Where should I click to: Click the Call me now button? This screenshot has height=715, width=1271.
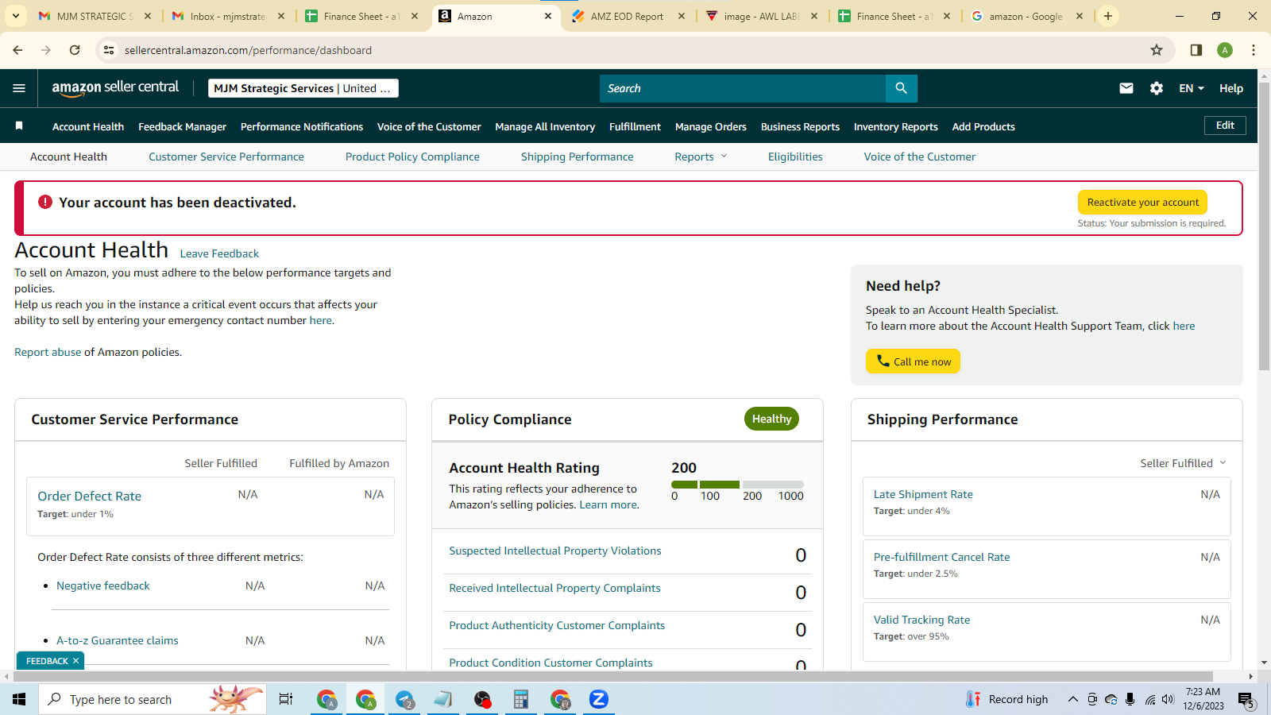pos(913,361)
